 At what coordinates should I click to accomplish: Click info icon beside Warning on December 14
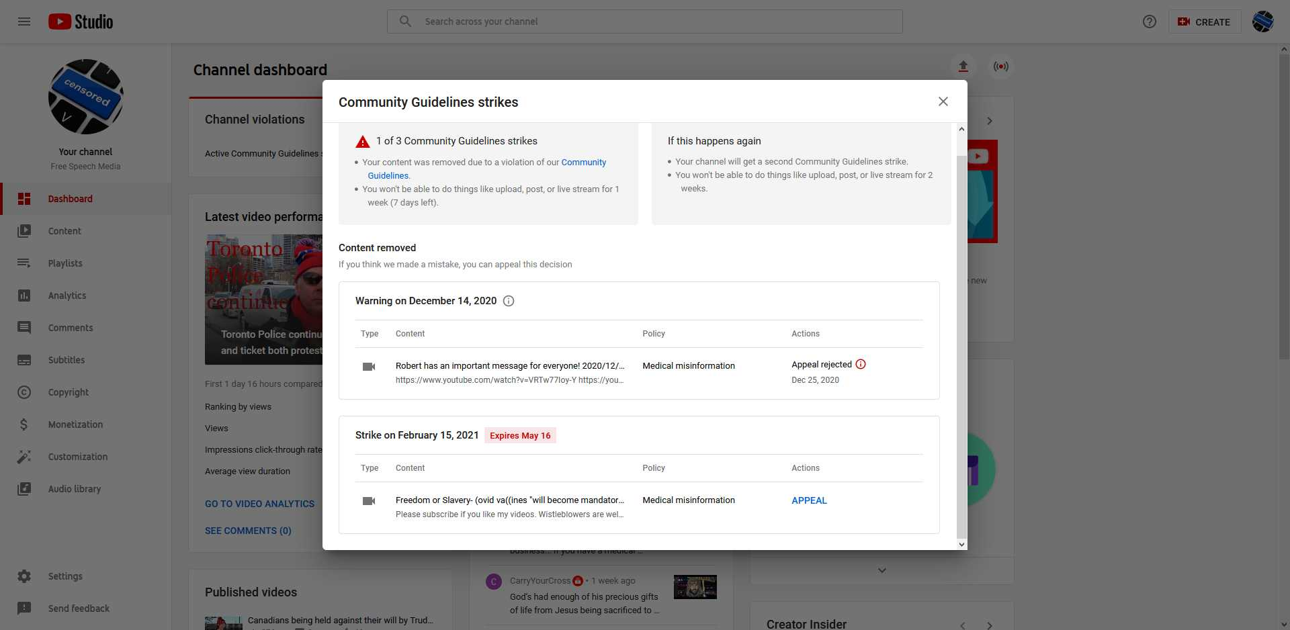(509, 301)
